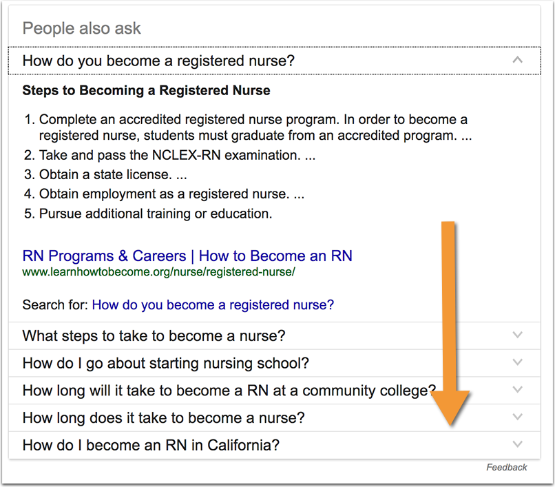Click the "Obtain a state license" step

coord(112,175)
